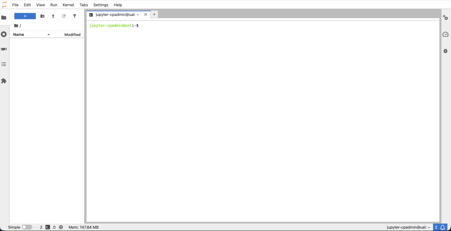
Task: Open the File menu
Action: (15, 5)
